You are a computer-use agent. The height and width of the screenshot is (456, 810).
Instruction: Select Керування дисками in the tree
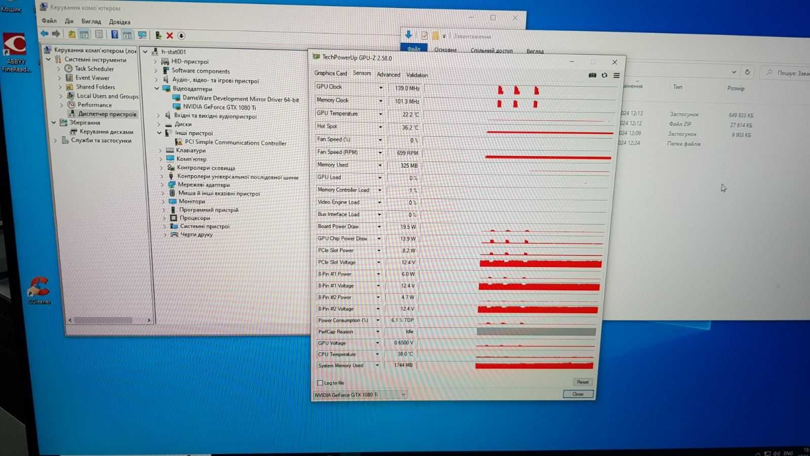pos(106,132)
